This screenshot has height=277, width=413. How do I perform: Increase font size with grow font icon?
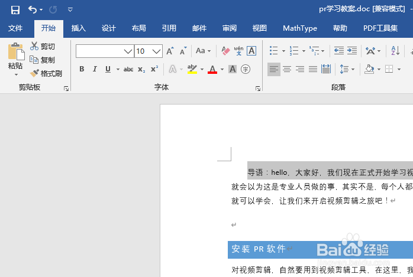coord(170,51)
